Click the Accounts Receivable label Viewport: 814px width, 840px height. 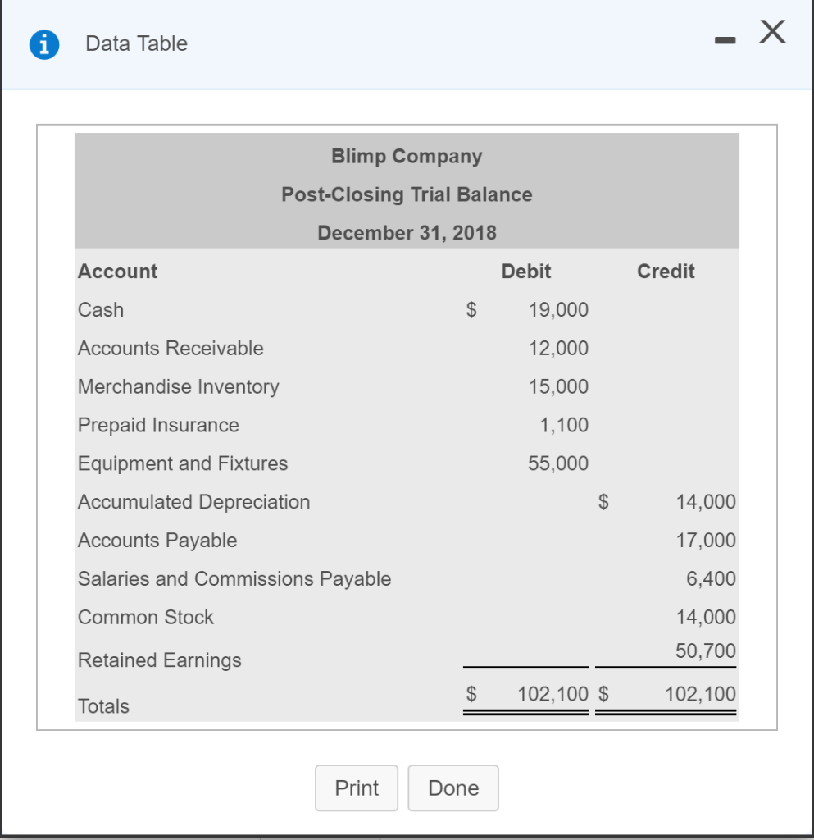point(170,348)
